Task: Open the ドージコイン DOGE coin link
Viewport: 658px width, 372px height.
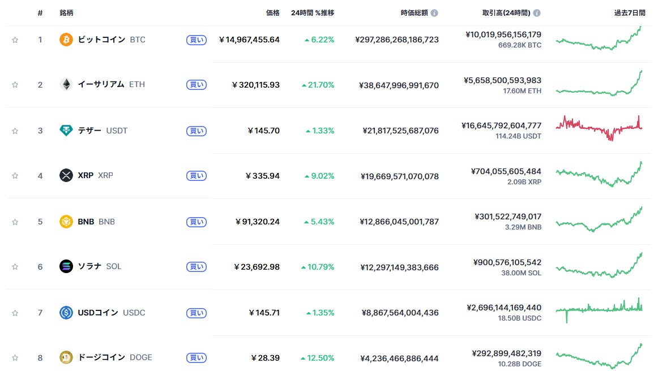Action: pos(115,358)
